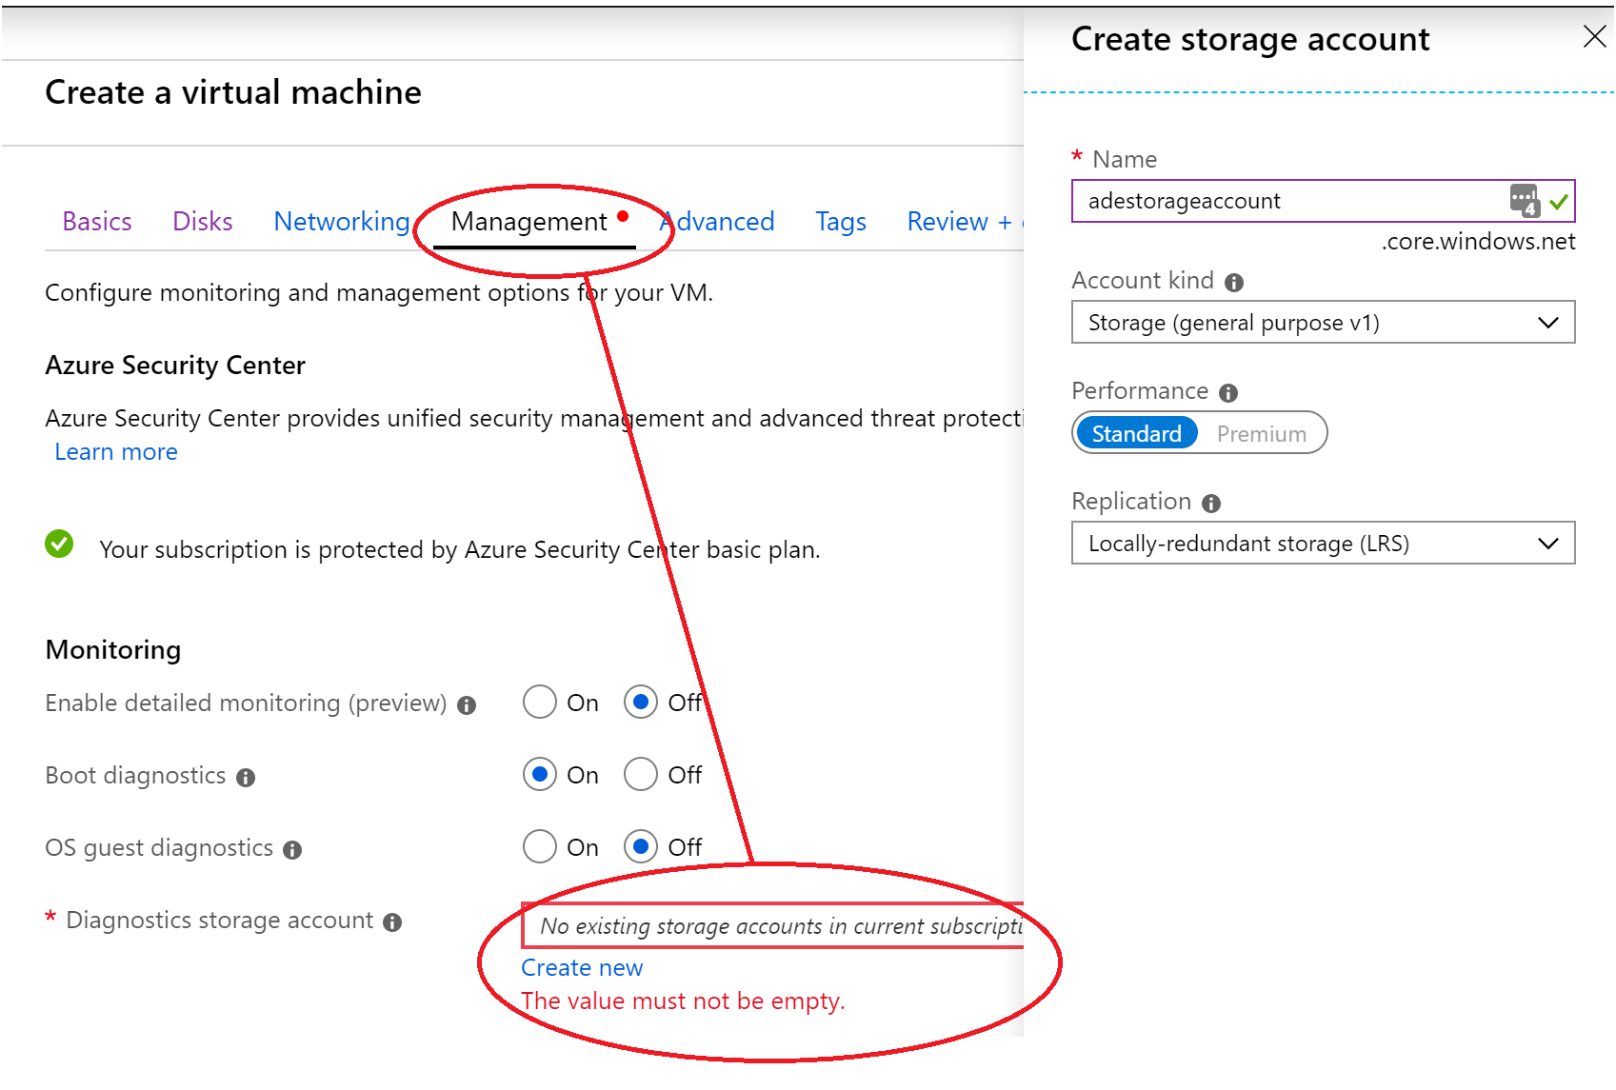Image resolution: width=1616 pixels, height=1090 pixels.
Task: Turn Off Boot diagnostics
Action: [x=641, y=774]
